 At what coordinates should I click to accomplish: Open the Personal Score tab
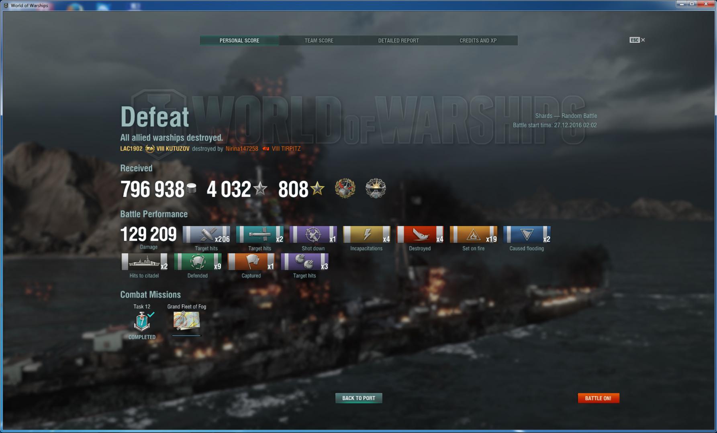click(x=239, y=40)
